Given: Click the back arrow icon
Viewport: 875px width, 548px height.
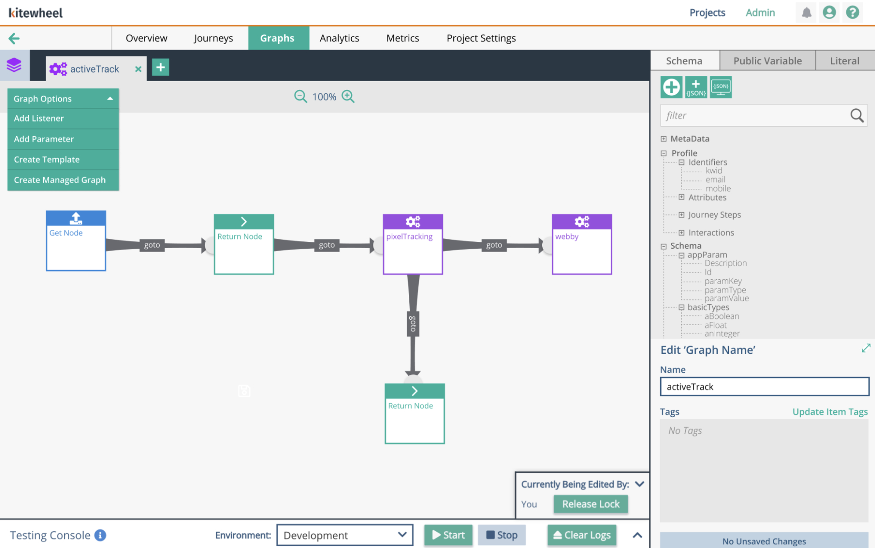Looking at the screenshot, I should pyautogui.click(x=14, y=38).
